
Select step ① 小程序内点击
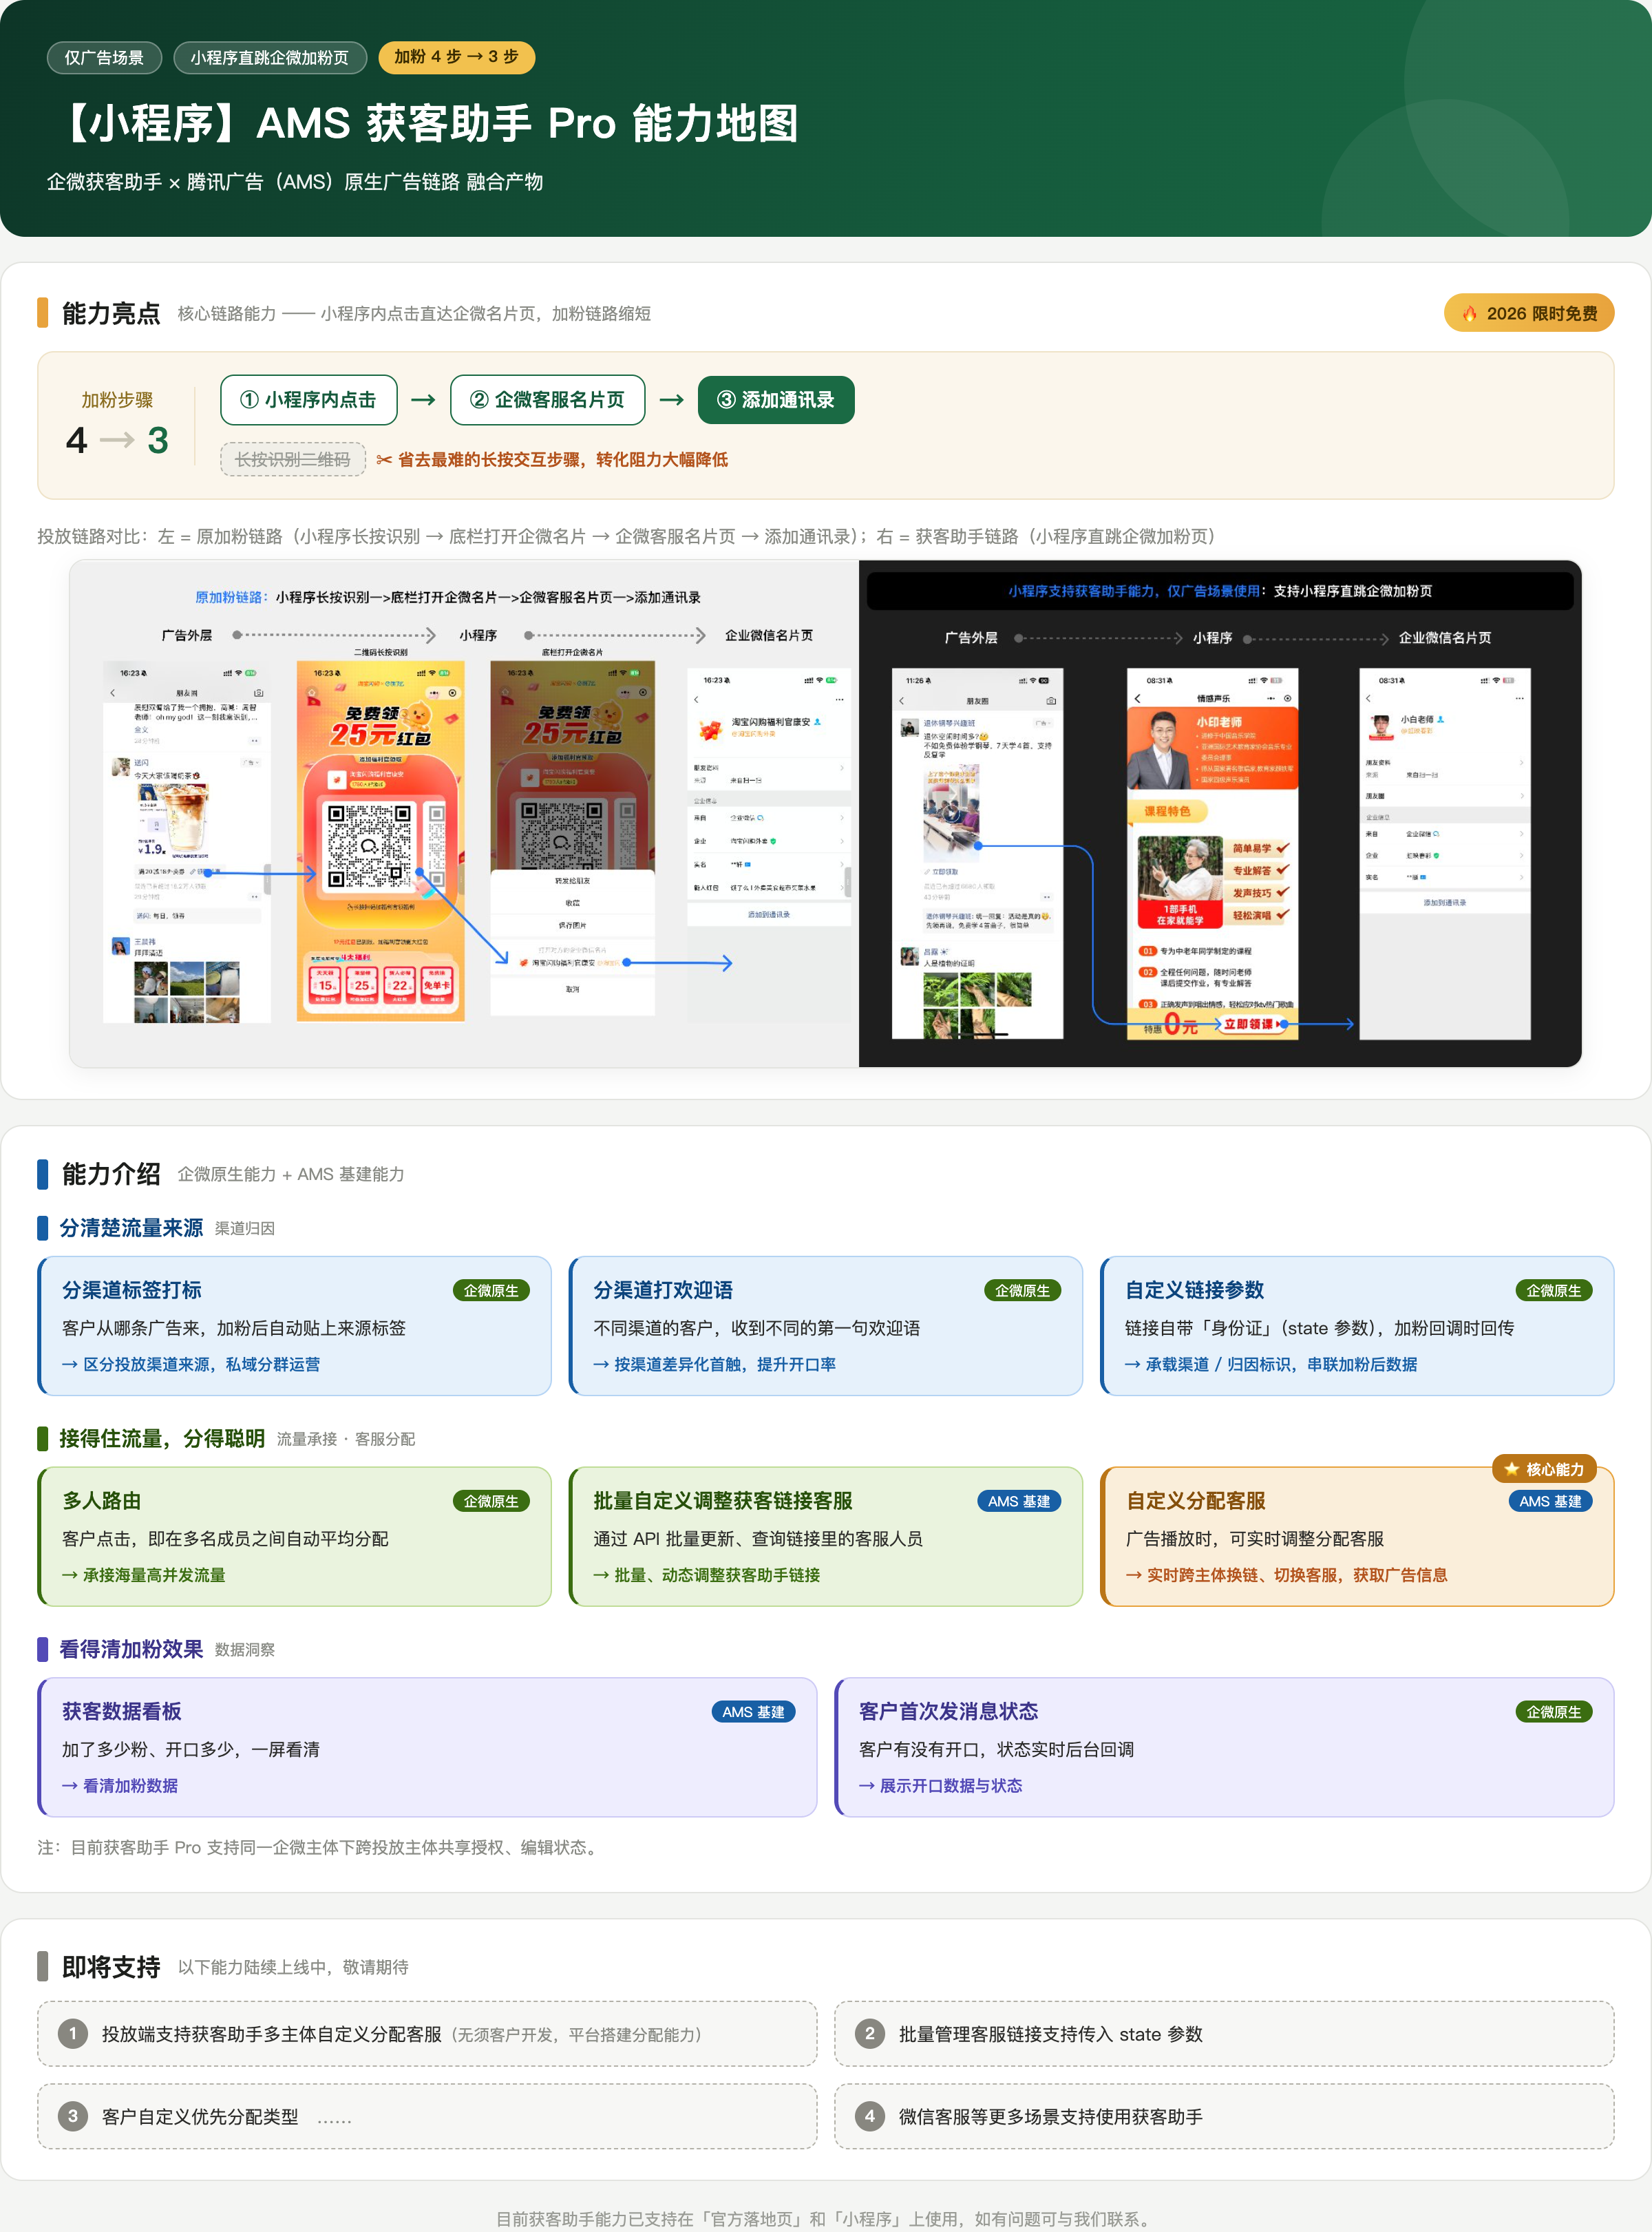pos(308,400)
